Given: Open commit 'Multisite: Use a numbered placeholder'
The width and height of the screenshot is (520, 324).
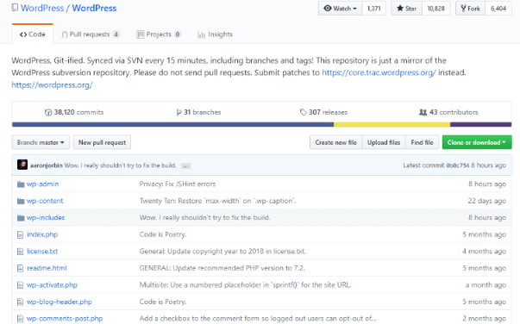Looking at the screenshot, I should pyautogui.click(x=245, y=285).
